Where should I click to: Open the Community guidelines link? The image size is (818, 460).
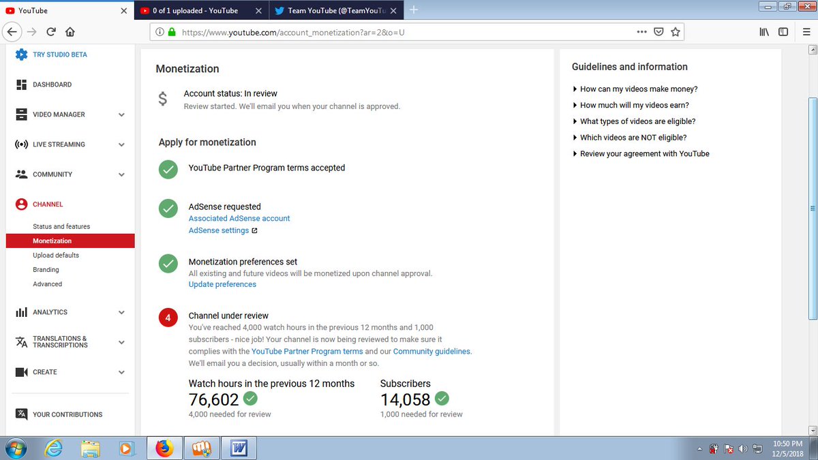click(x=431, y=351)
